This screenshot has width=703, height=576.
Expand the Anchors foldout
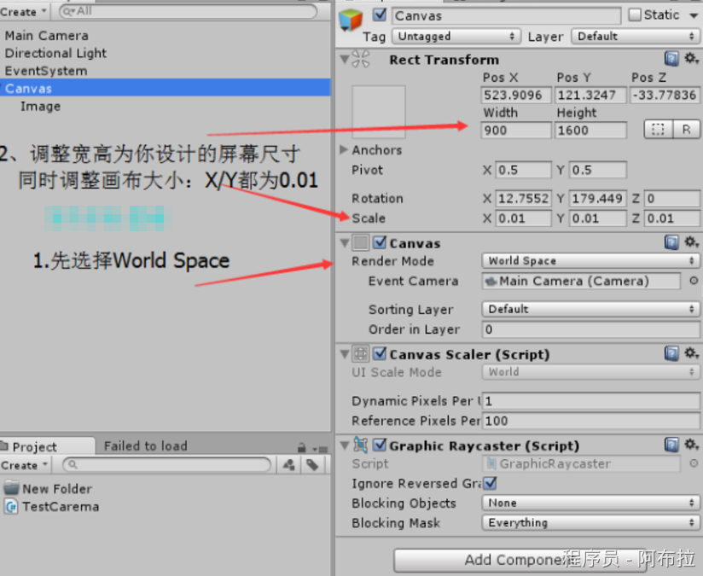coord(345,150)
